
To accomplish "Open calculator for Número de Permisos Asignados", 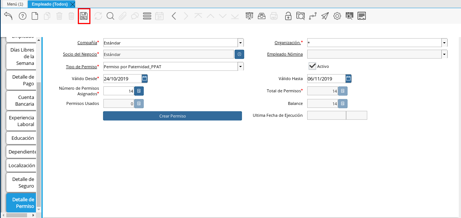I will [x=139, y=91].
